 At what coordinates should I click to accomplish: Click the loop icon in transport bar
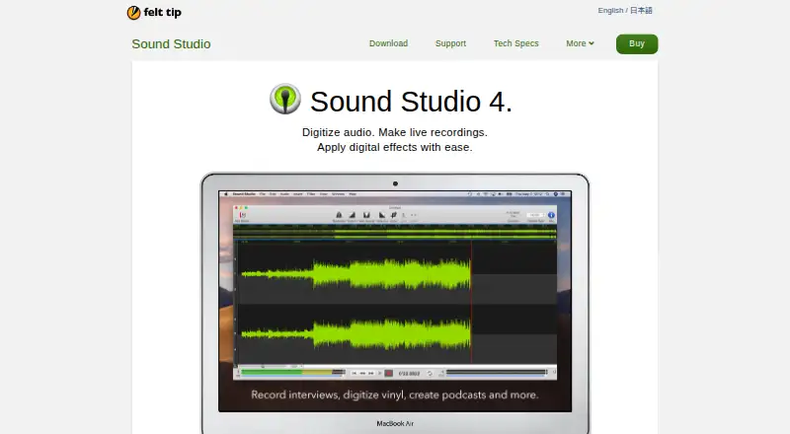[430, 373]
